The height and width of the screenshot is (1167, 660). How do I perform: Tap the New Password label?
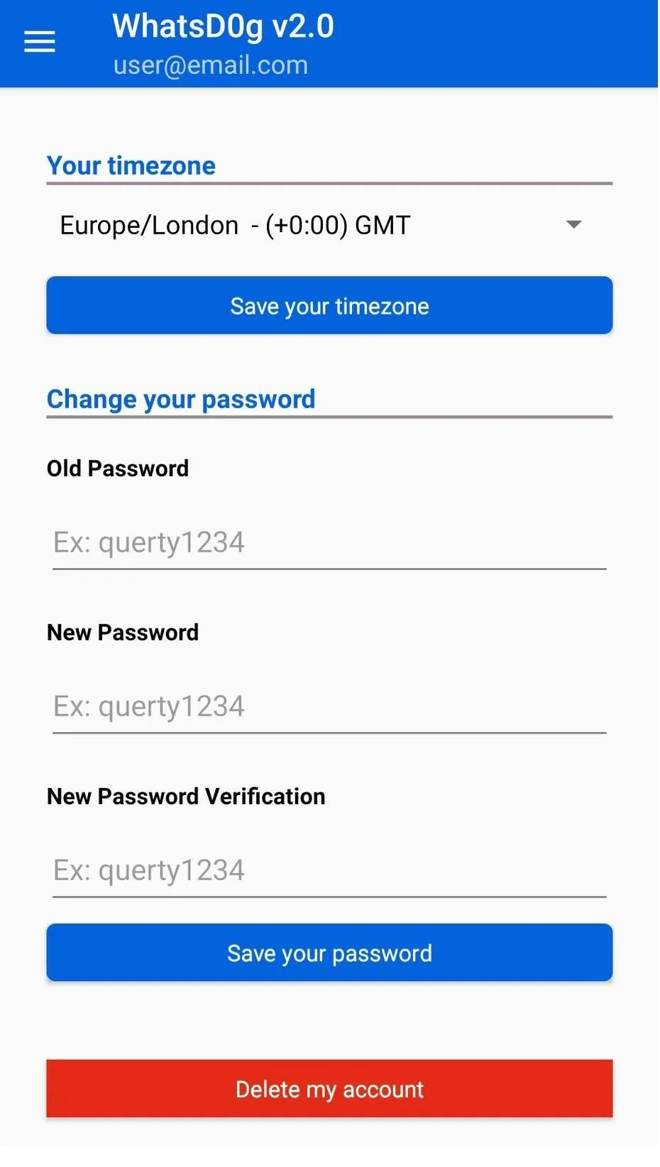(123, 632)
